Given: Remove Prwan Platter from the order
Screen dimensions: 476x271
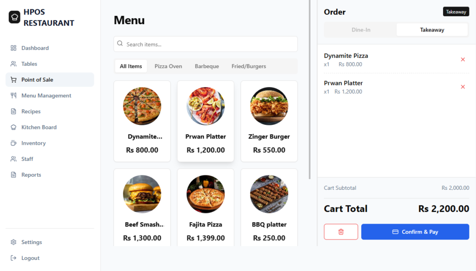Looking at the screenshot, I should point(463,87).
